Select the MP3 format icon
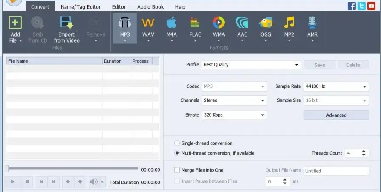Viewport: 381px width, 192px height. 125,23
